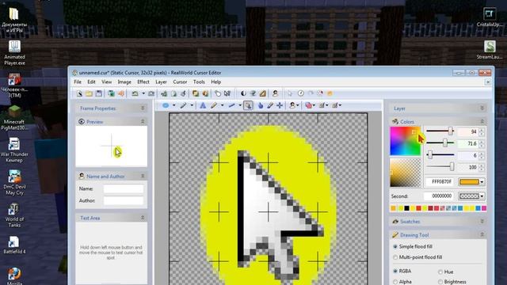Click the hand tag icon in toolbar
This screenshot has height=285, width=507.
218,93
